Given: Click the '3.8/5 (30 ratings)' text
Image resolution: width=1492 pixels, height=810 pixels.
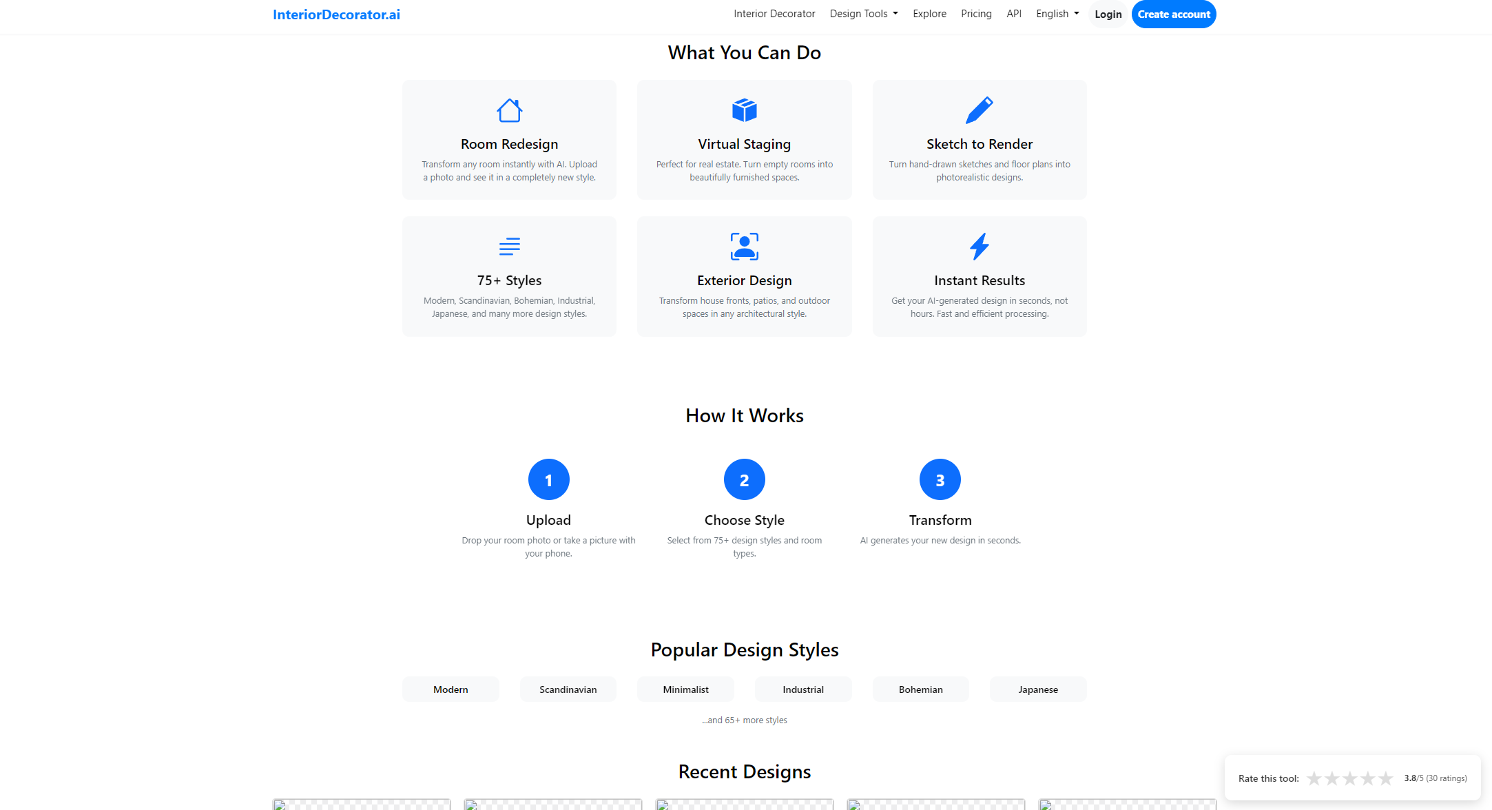Looking at the screenshot, I should click(1435, 778).
